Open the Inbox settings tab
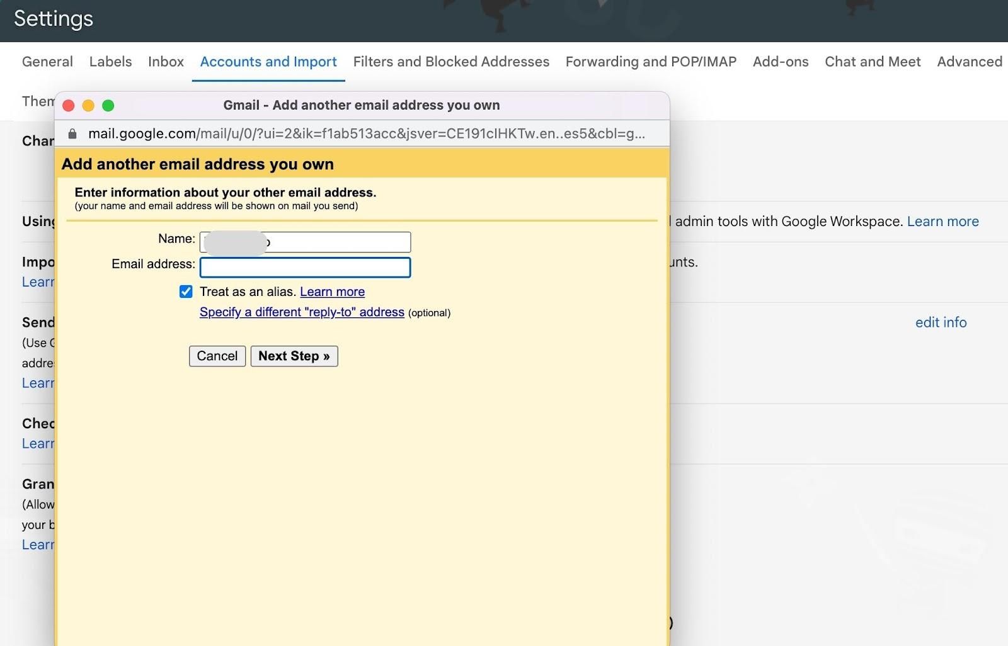Viewport: 1008px width, 646px height. [166, 62]
